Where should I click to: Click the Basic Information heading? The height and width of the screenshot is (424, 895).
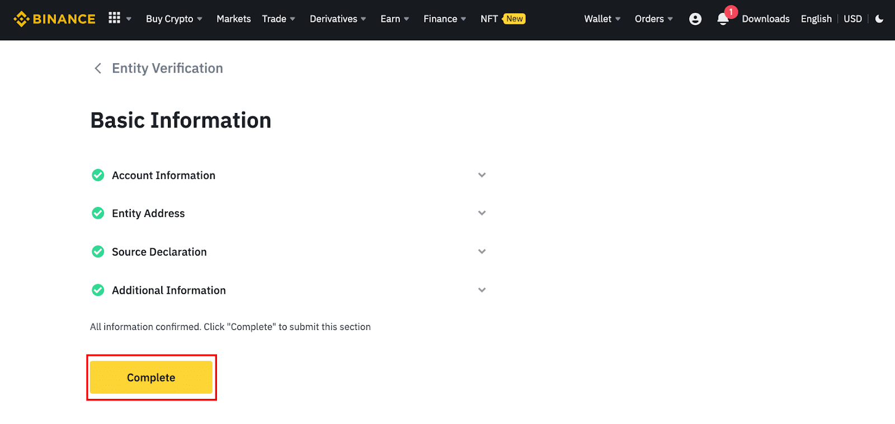pos(181,120)
